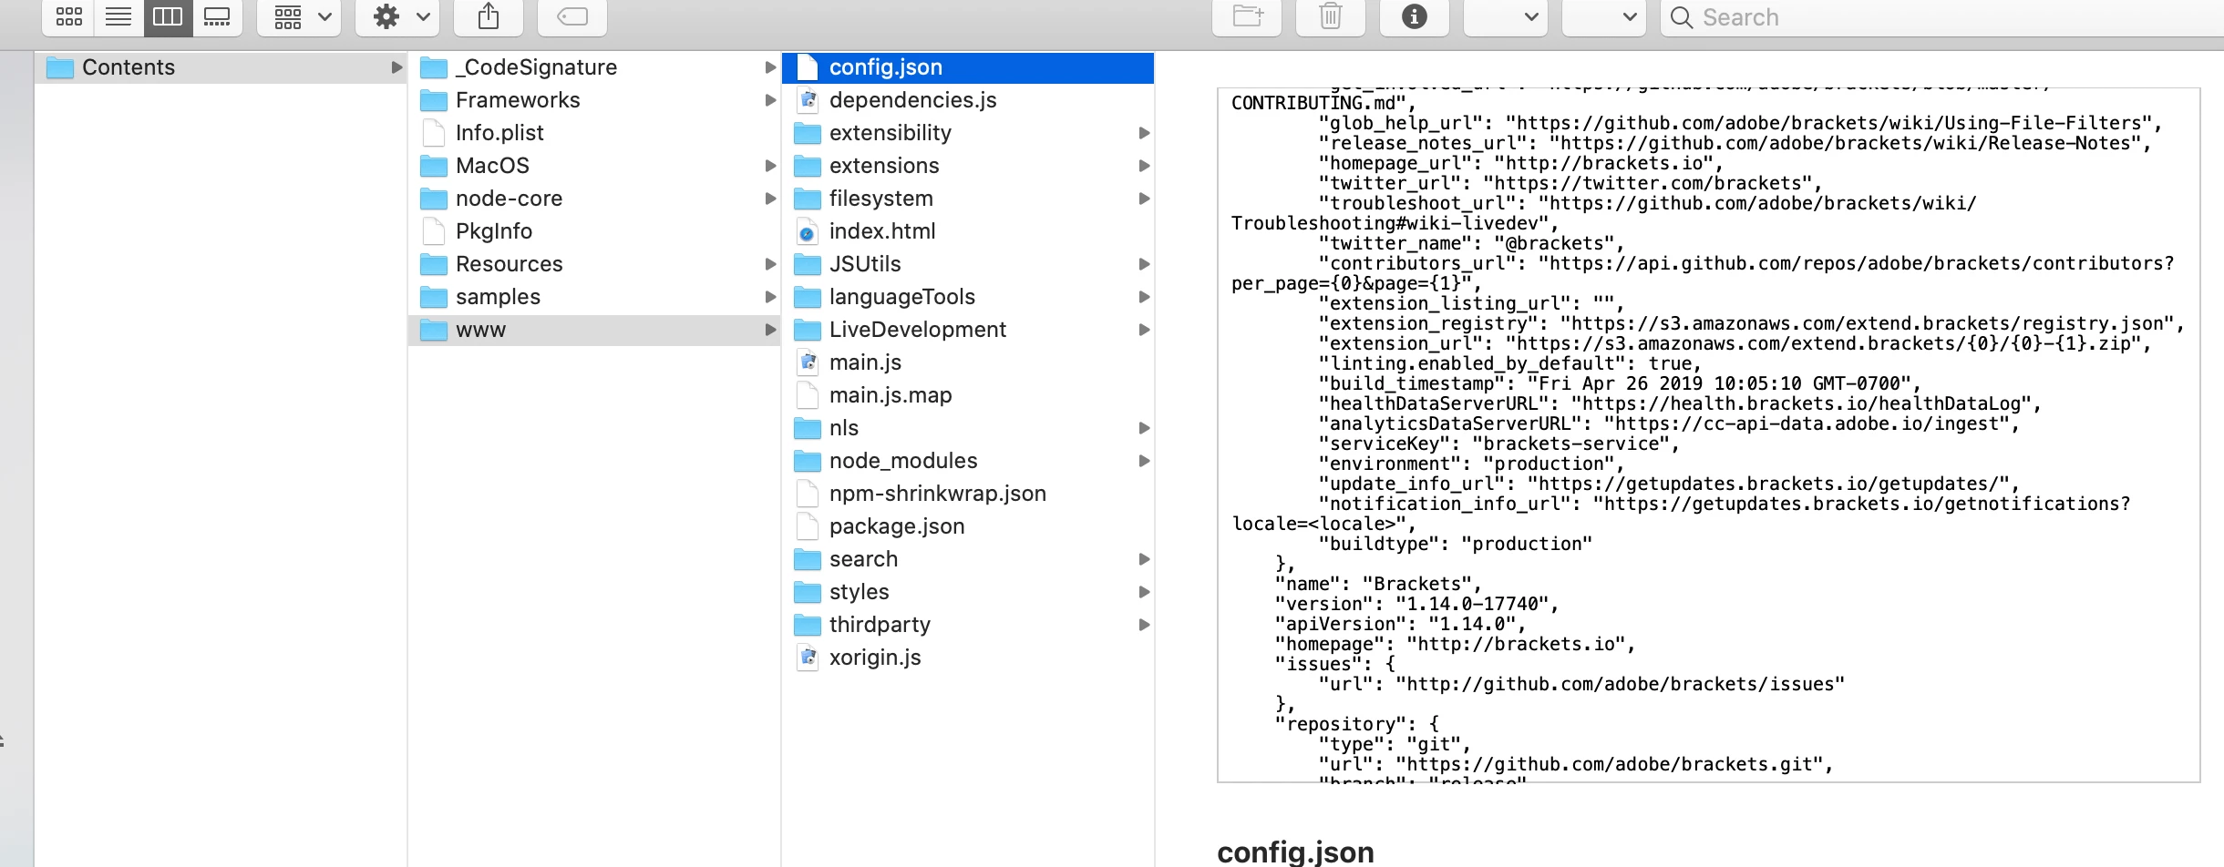The height and width of the screenshot is (867, 2224).
Task: Select the config.json file
Action: point(968,67)
